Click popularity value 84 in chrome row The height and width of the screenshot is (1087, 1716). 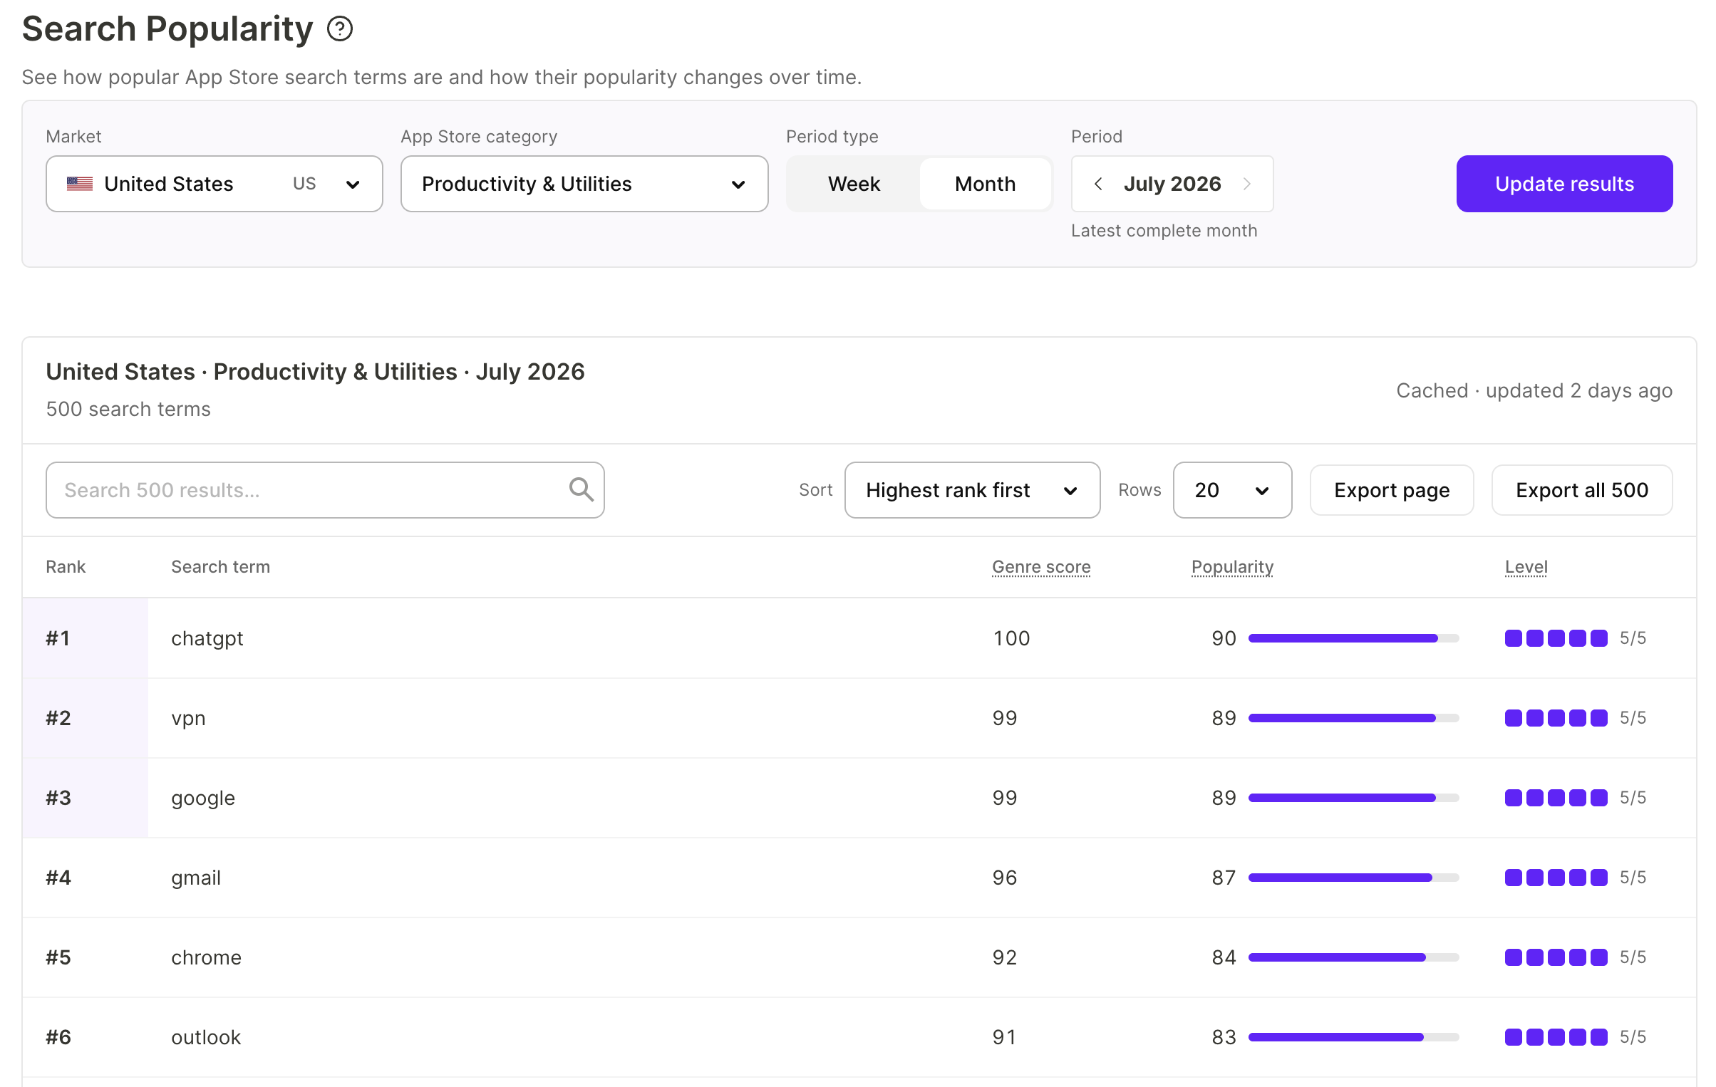tap(1224, 957)
